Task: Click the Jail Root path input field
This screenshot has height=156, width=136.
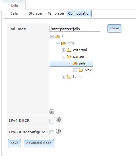Action: [x=75, y=29]
